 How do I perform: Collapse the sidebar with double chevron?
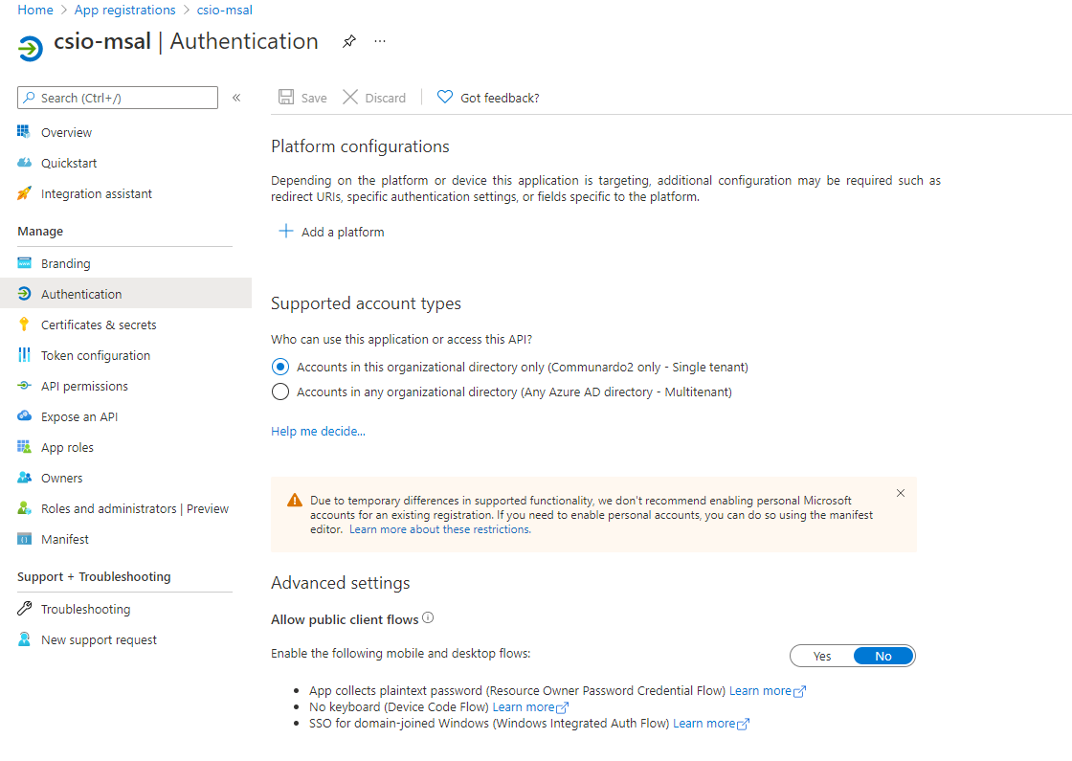click(x=236, y=98)
